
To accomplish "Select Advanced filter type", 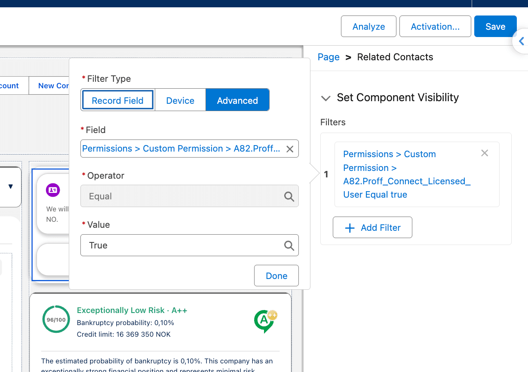I will pos(237,100).
